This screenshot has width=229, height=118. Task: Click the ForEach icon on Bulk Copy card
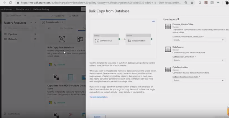tap(80, 39)
